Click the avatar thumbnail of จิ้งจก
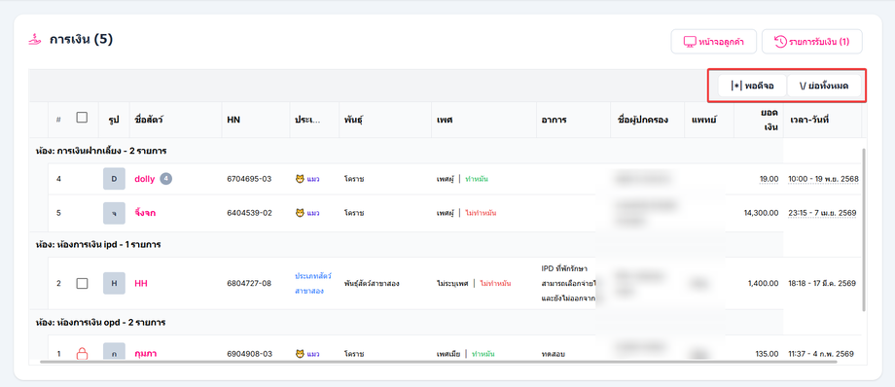The width and height of the screenshot is (895, 387). point(114,213)
